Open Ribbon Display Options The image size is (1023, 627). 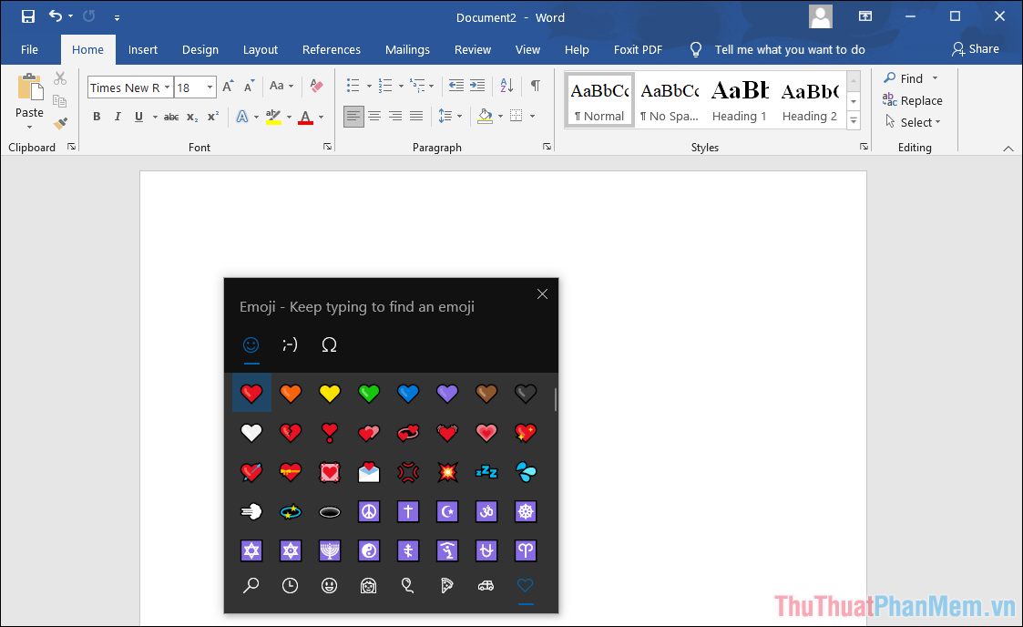865,17
